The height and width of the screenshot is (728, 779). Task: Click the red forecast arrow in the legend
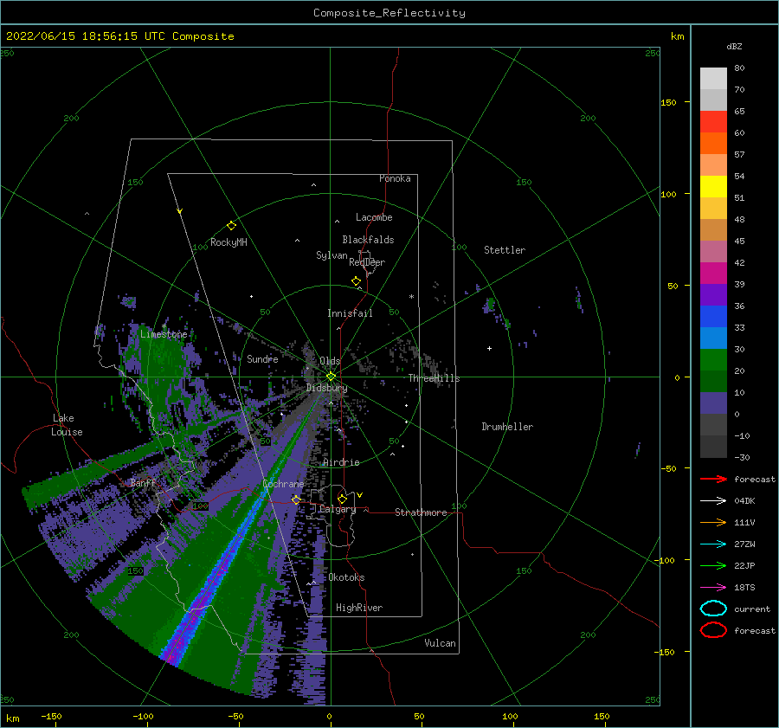click(713, 479)
